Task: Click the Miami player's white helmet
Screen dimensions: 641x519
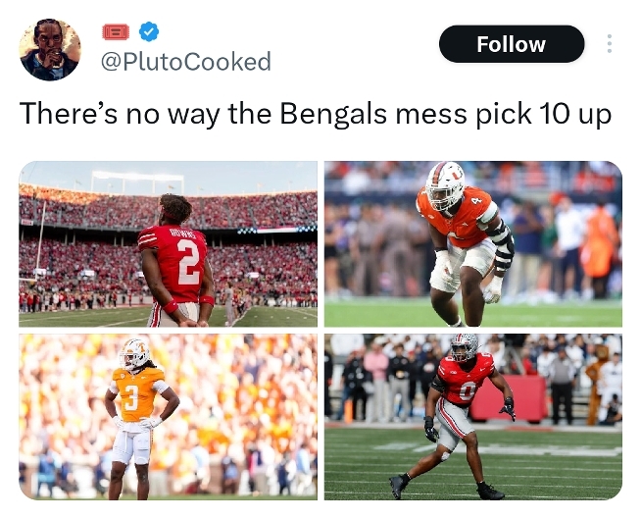Action: click(x=445, y=185)
